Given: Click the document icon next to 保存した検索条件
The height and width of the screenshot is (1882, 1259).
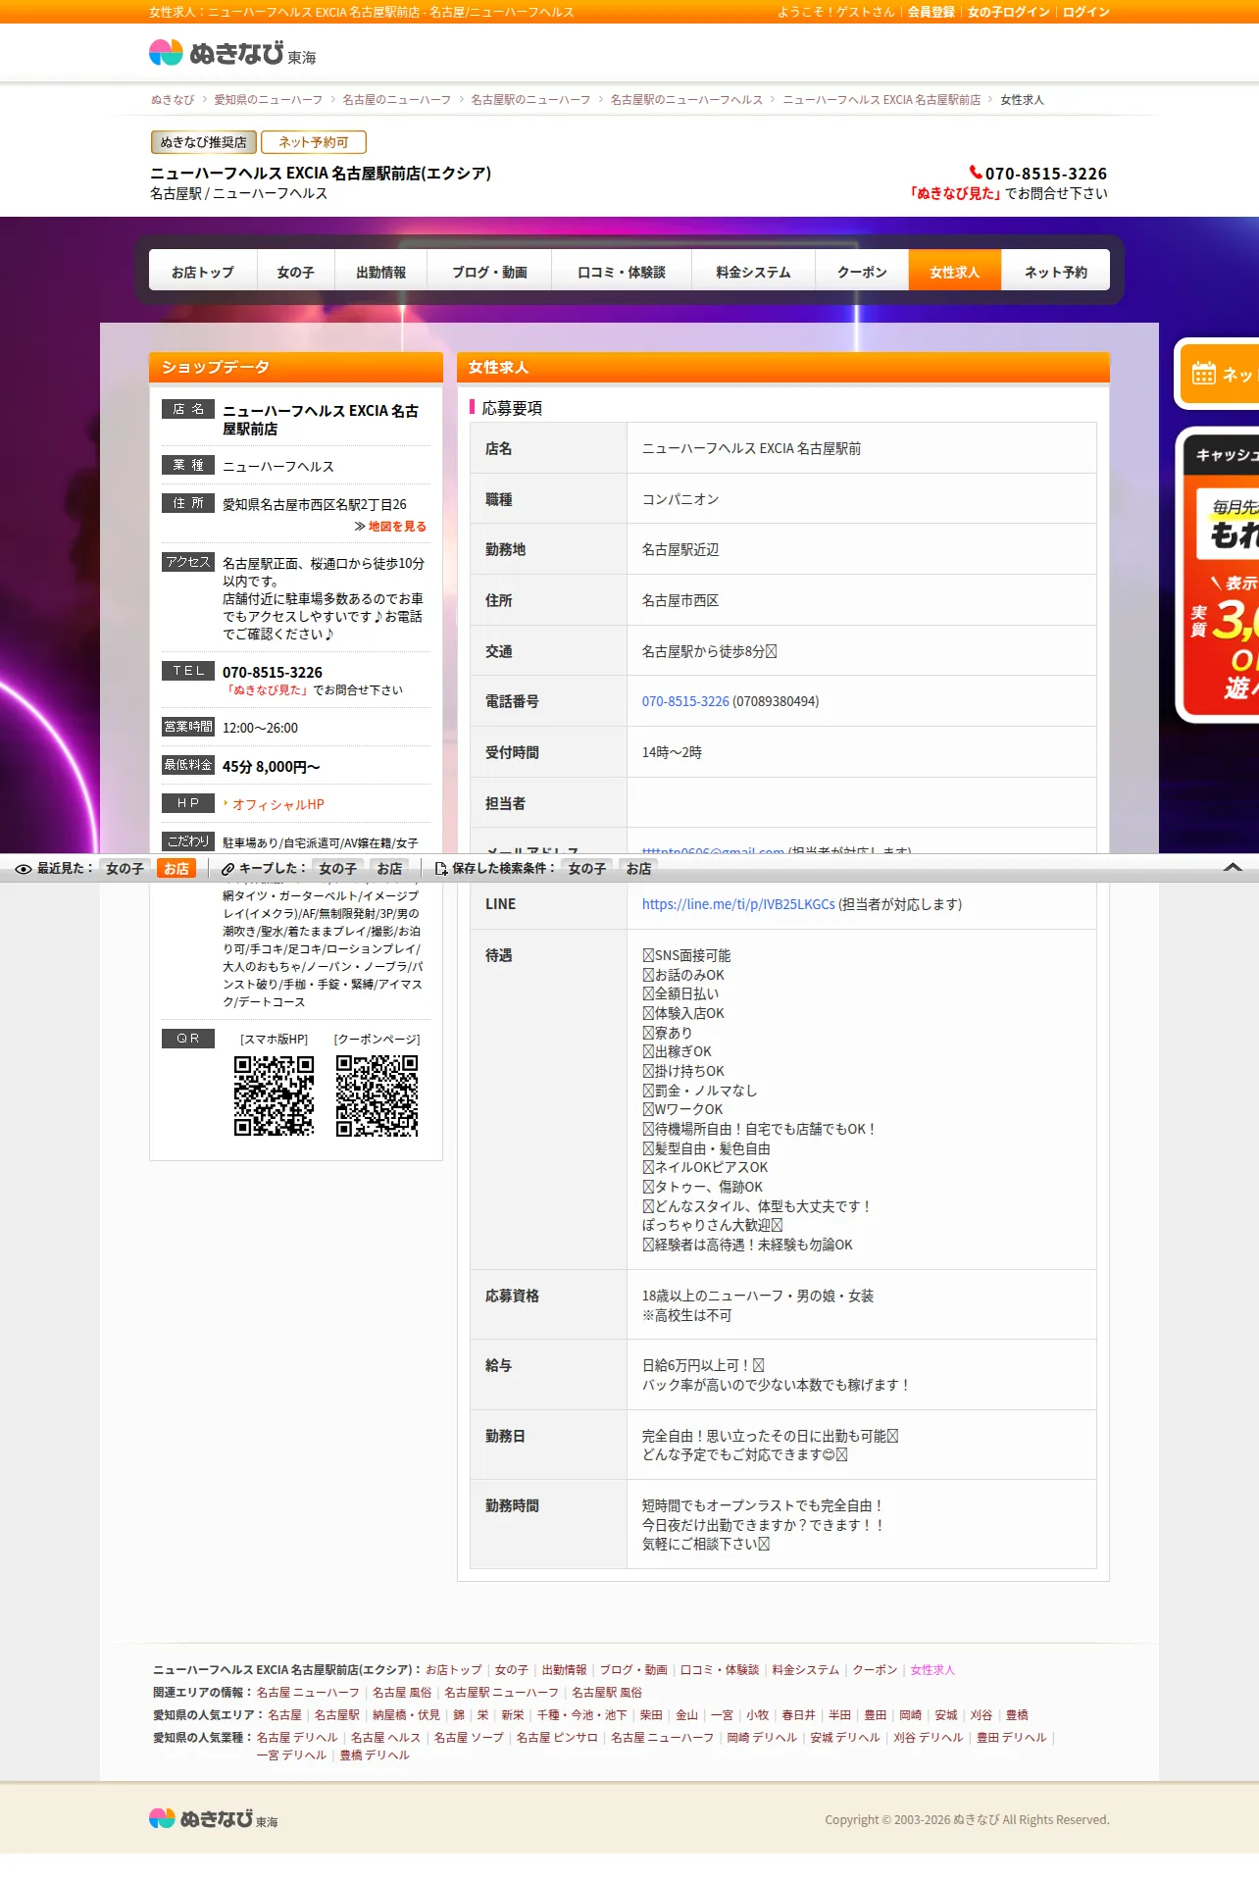Looking at the screenshot, I should click(x=441, y=869).
